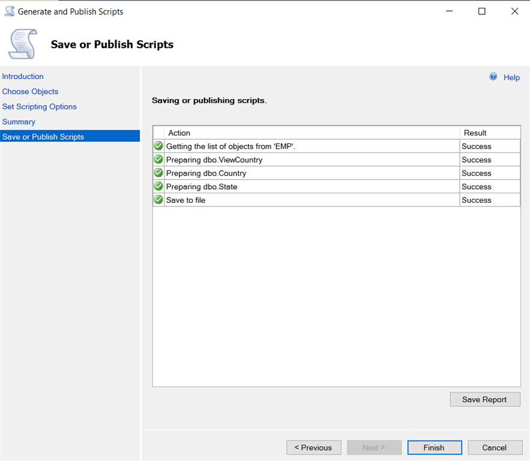Screen dimensions: 530x461
Task: Click the scroll icon in the title bar
Action: click(8, 11)
